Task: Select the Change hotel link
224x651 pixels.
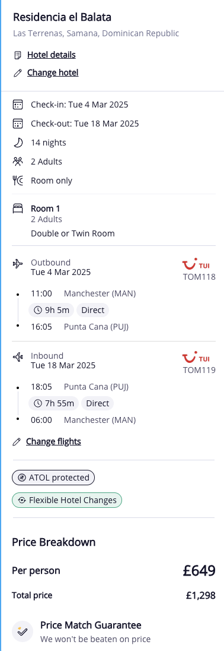Action: pos(53,73)
